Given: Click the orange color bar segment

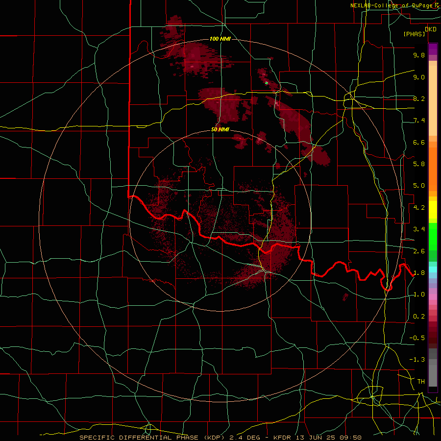Looking at the screenshot, I should click(x=433, y=170).
